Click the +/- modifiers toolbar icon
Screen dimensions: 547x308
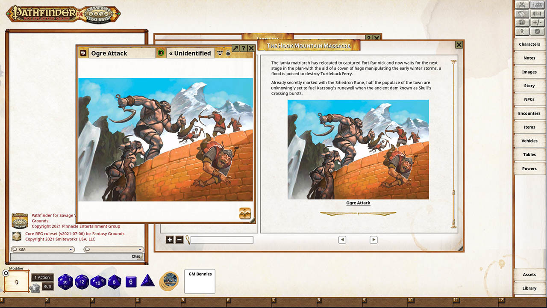coord(537,23)
